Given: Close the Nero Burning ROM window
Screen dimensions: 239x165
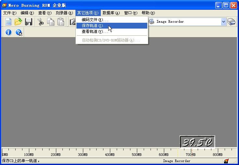Looking at the screenshot, I should (234, 6).
